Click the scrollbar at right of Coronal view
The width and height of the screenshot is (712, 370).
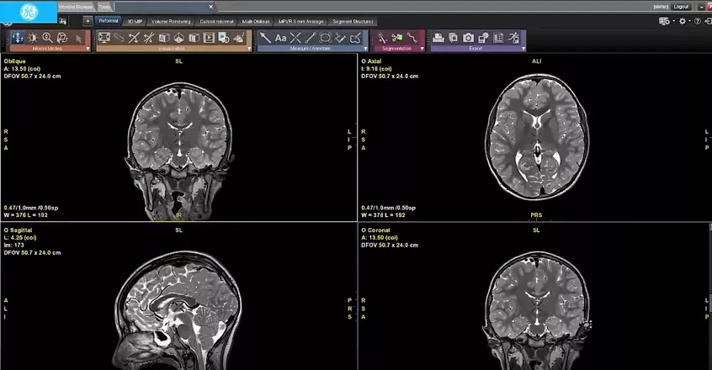pyautogui.click(x=710, y=297)
